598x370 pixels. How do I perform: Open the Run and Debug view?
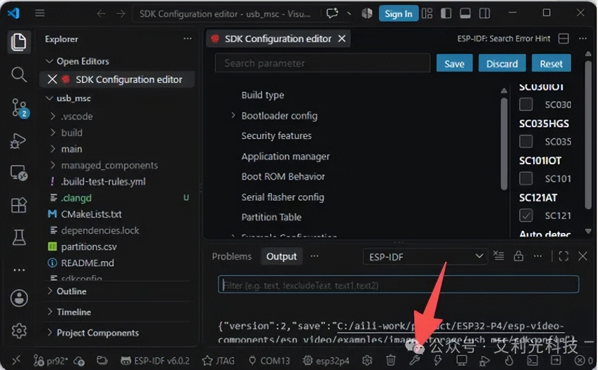coord(18,141)
